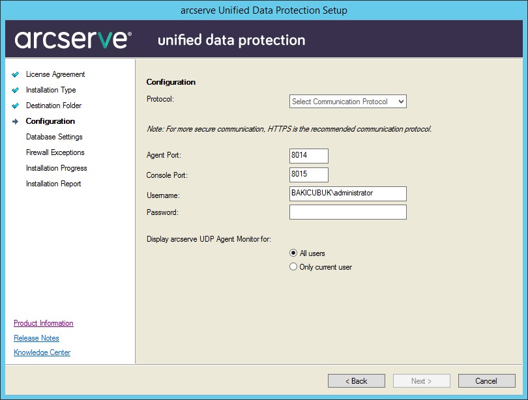Image resolution: width=528 pixels, height=400 pixels.
Task: Select the Installation Progress step
Action: coord(57,168)
